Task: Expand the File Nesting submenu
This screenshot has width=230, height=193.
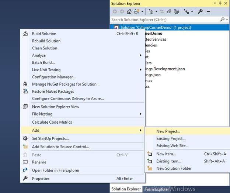Action: 83,114
